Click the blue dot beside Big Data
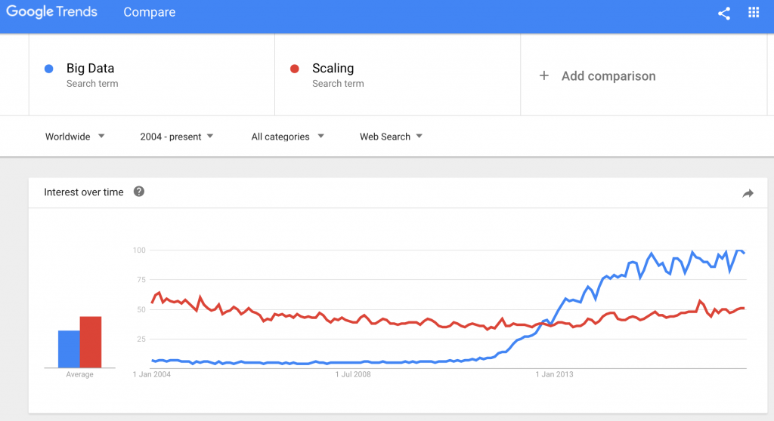This screenshot has width=774, height=421. pyautogui.click(x=49, y=69)
